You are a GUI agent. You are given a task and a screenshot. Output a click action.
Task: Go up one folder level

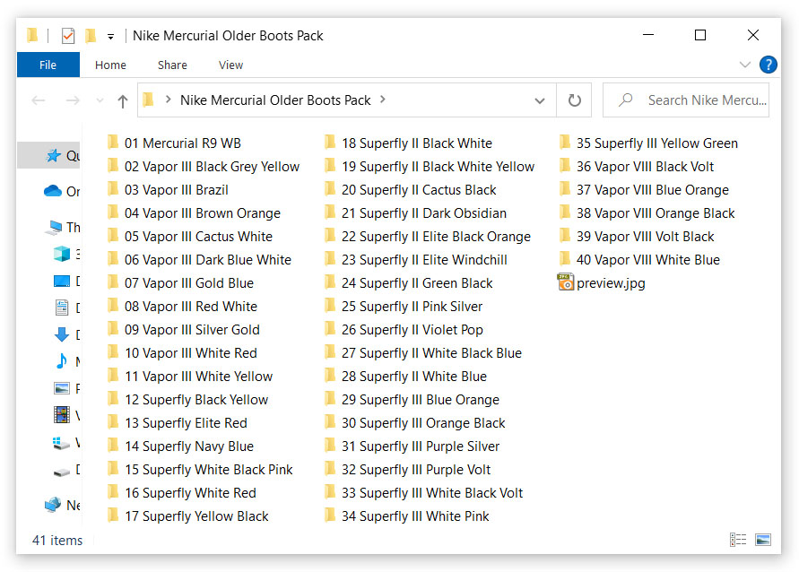[122, 100]
